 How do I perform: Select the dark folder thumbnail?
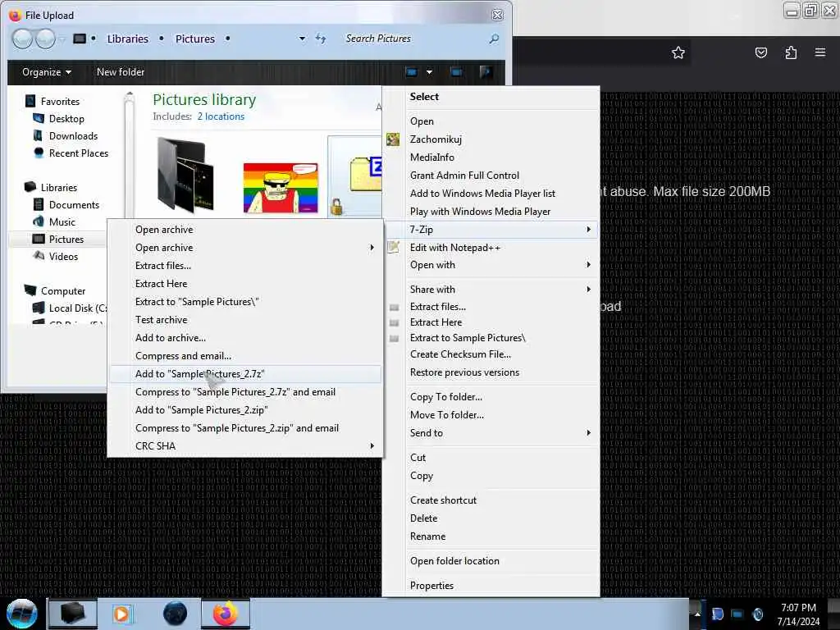(x=185, y=174)
